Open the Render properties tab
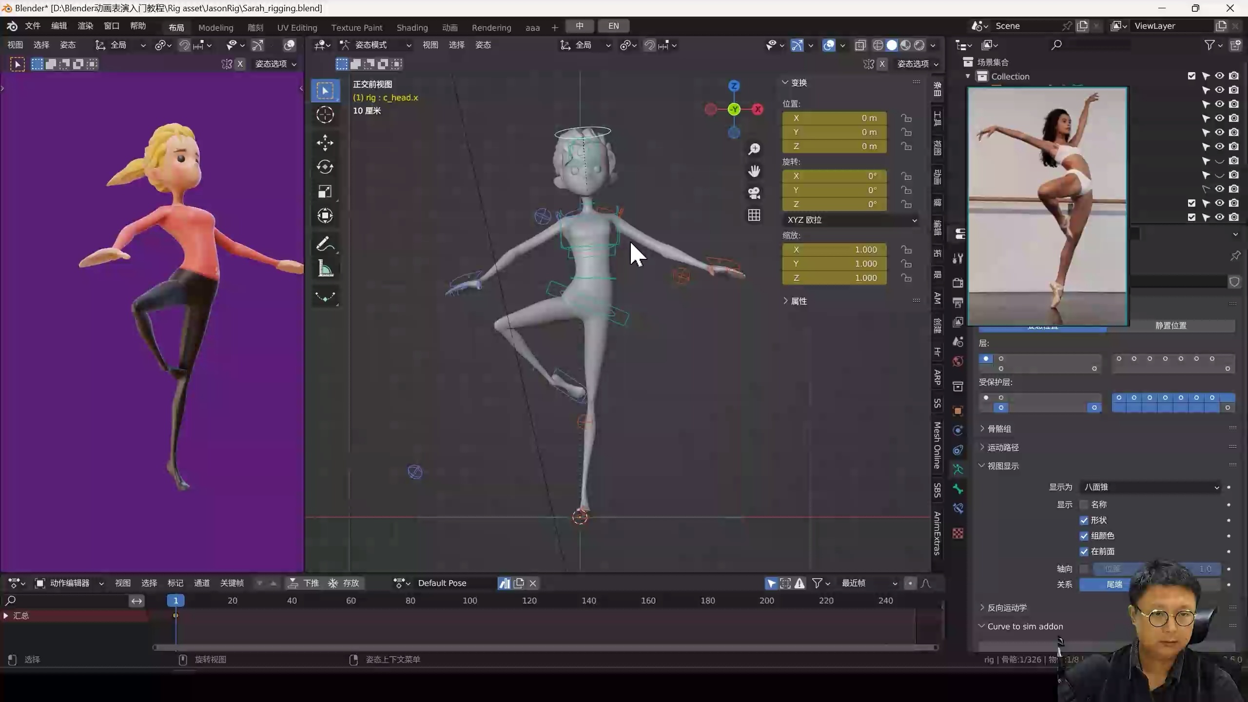The width and height of the screenshot is (1248, 702). (x=957, y=282)
